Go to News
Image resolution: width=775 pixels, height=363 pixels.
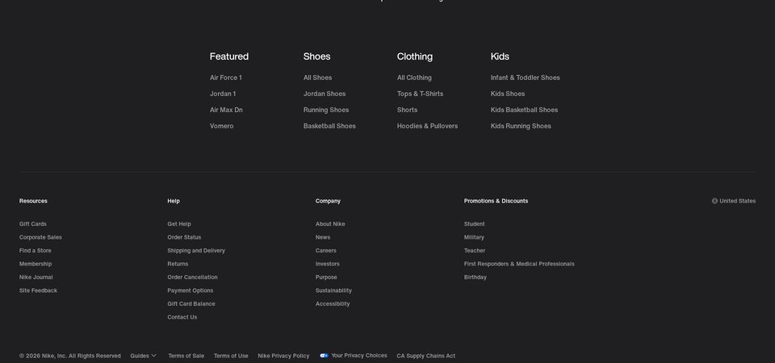tap(323, 237)
